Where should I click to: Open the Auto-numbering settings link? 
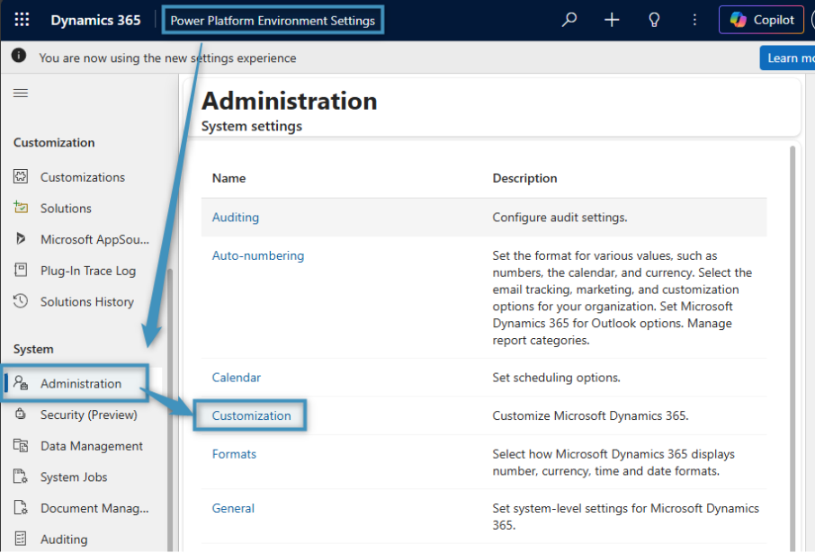[258, 255]
